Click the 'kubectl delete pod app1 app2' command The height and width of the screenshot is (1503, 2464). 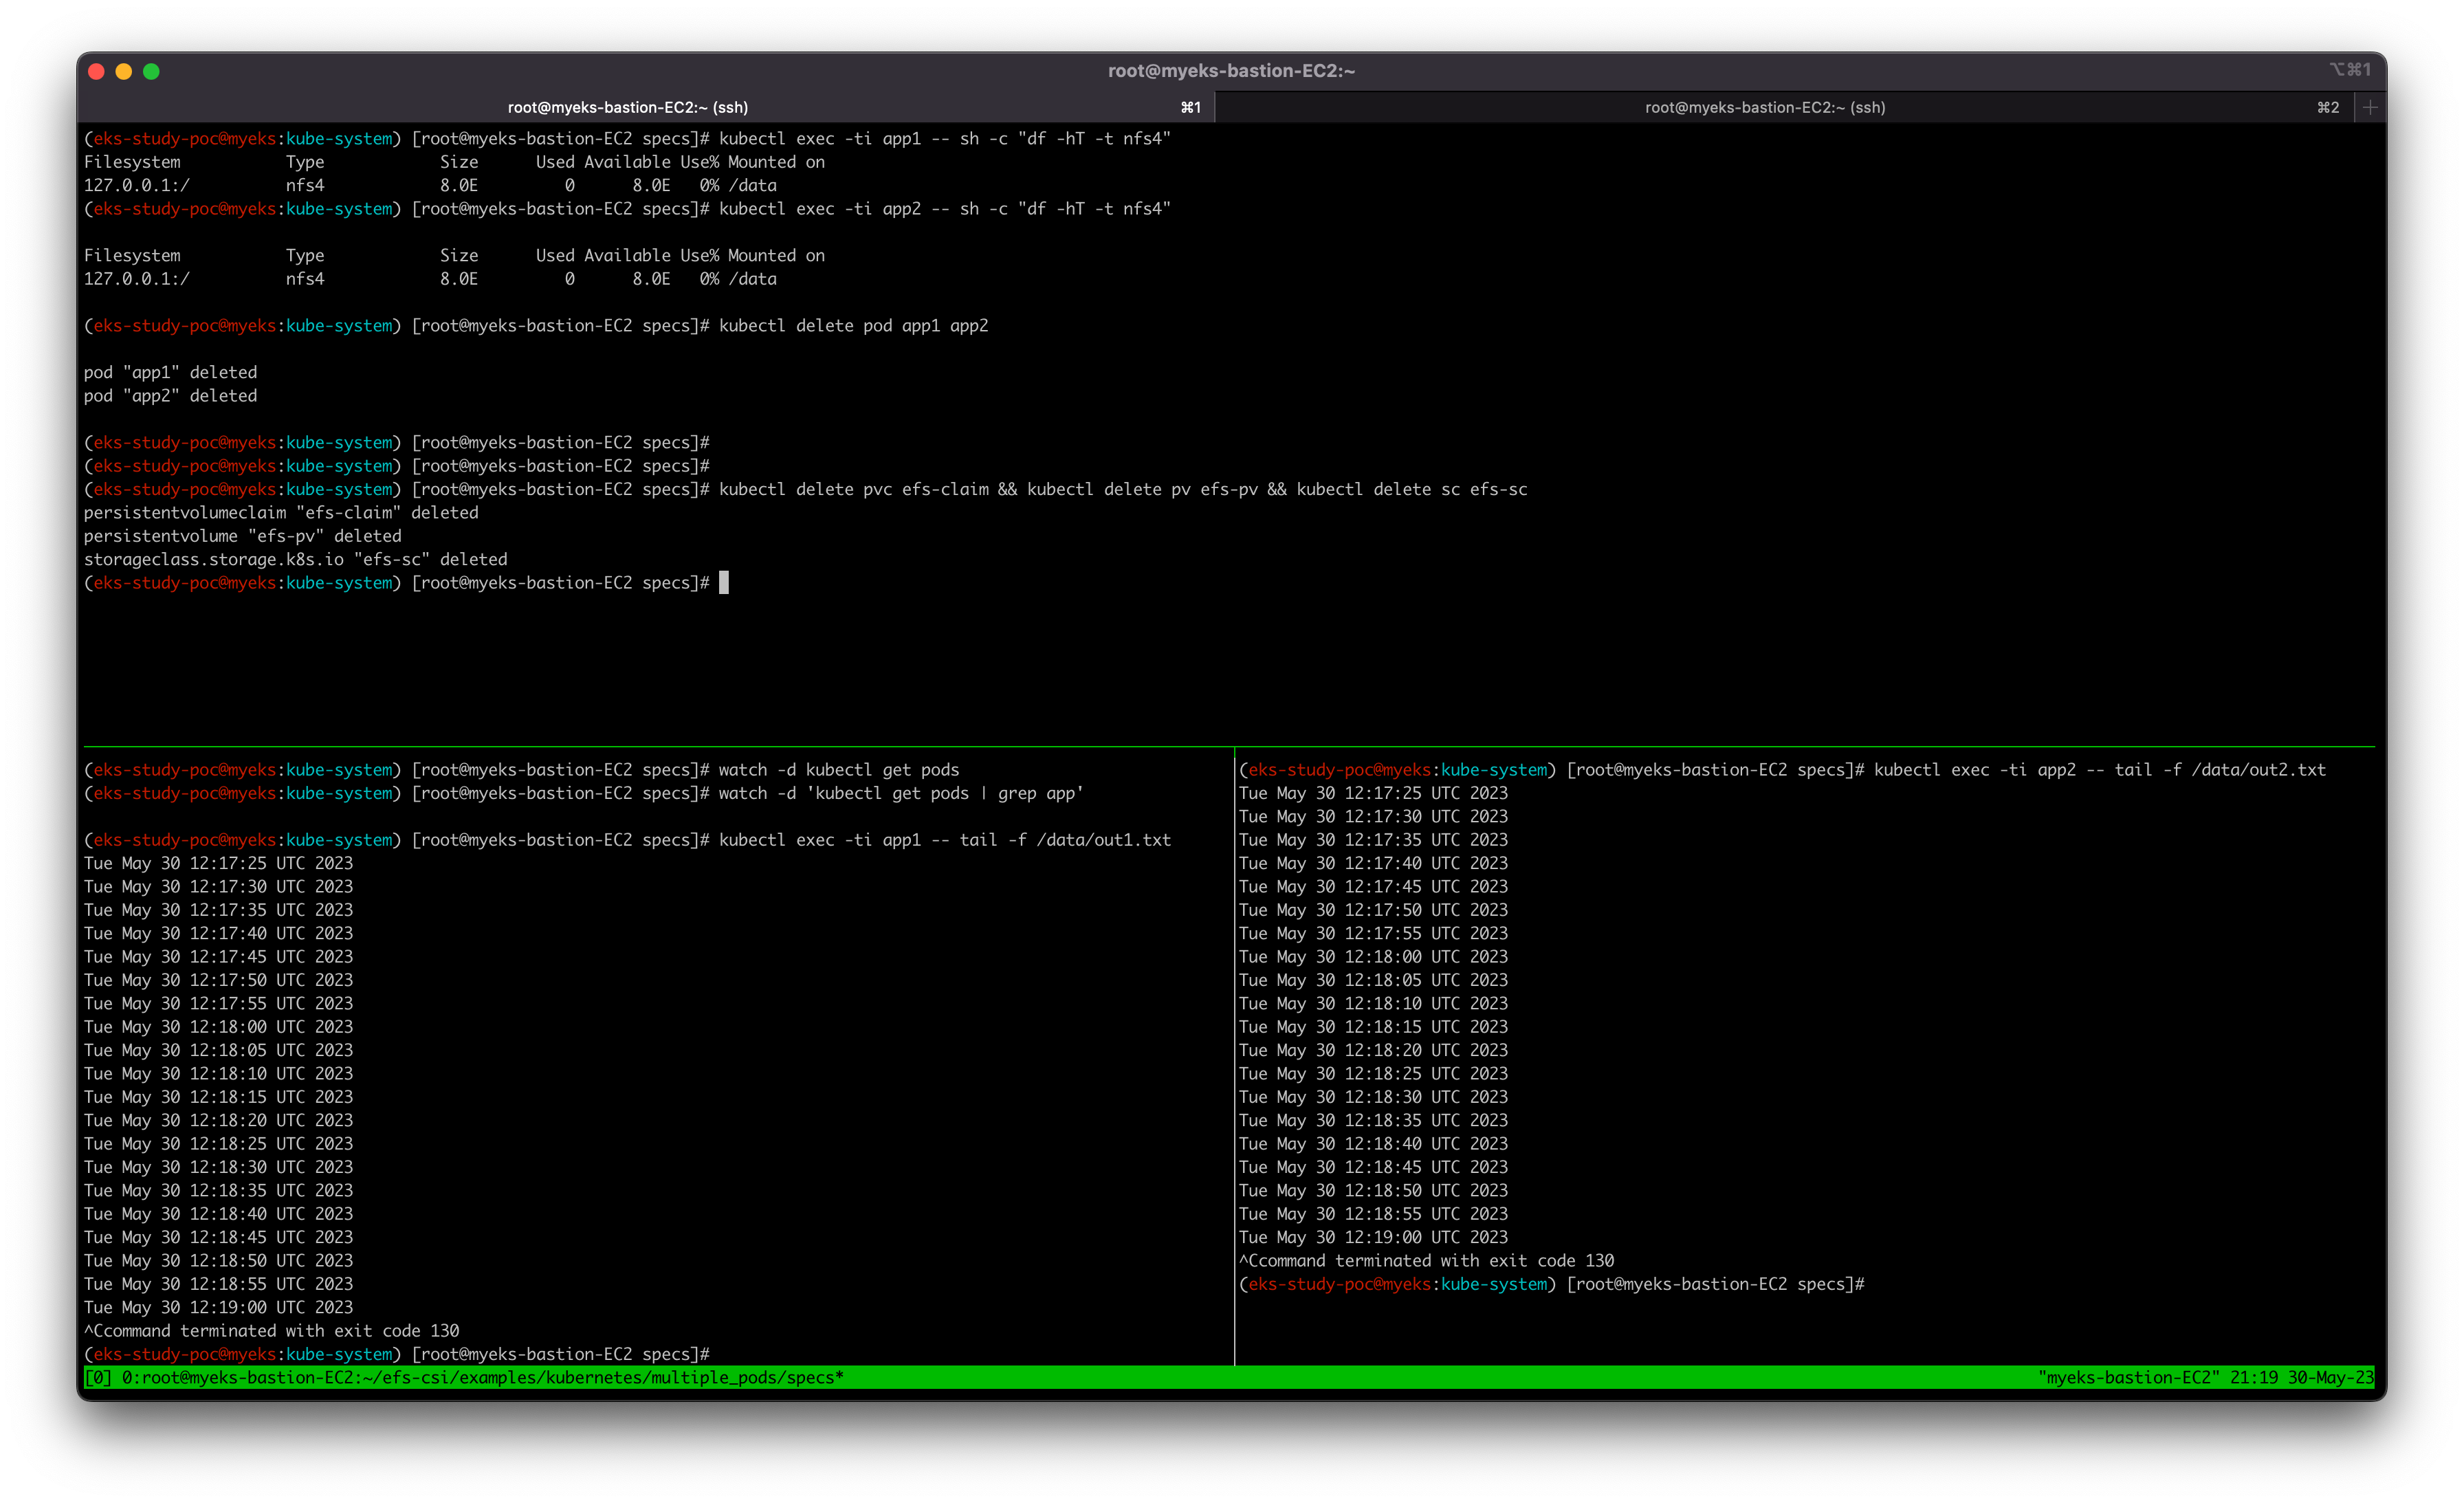pos(853,326)
